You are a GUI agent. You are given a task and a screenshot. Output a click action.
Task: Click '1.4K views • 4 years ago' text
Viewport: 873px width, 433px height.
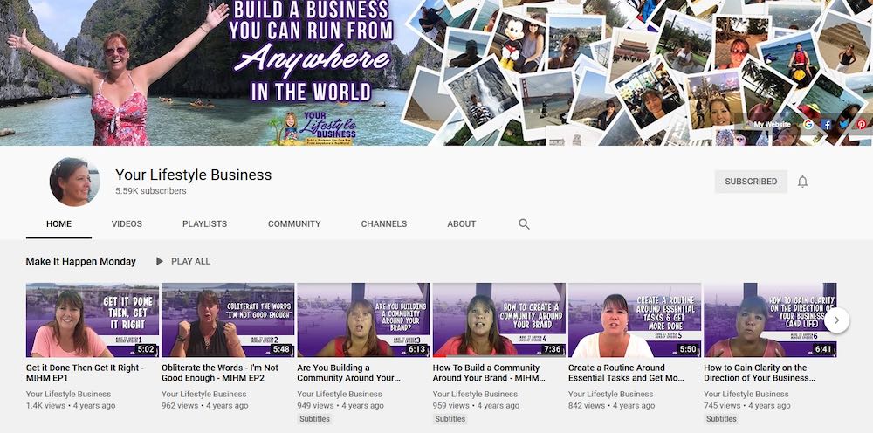click(x=71, y=406)
